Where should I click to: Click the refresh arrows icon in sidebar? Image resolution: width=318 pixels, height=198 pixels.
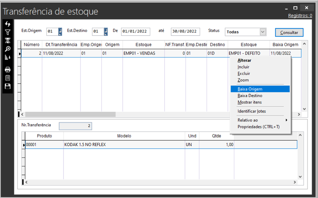[x=8, y=24]
